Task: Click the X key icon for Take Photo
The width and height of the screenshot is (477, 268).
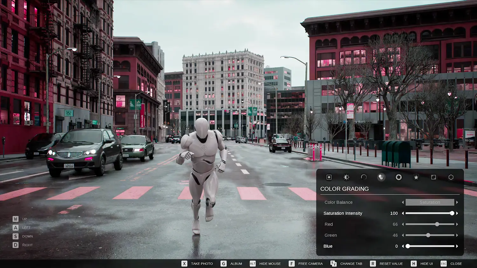Action: click(x=184, y=264)
